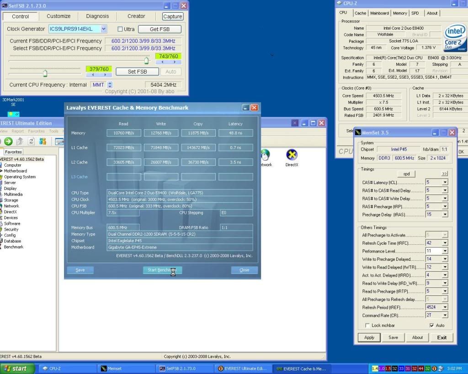Click the SetFSB title bar icon
The image size is (468, 374).
(x=5, y=5)
